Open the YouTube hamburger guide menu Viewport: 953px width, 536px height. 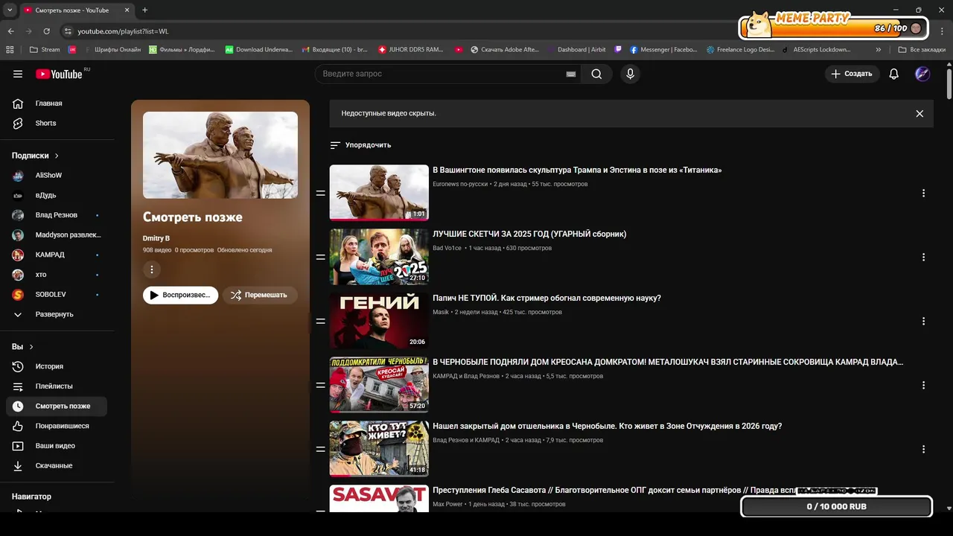pos(18,74)
